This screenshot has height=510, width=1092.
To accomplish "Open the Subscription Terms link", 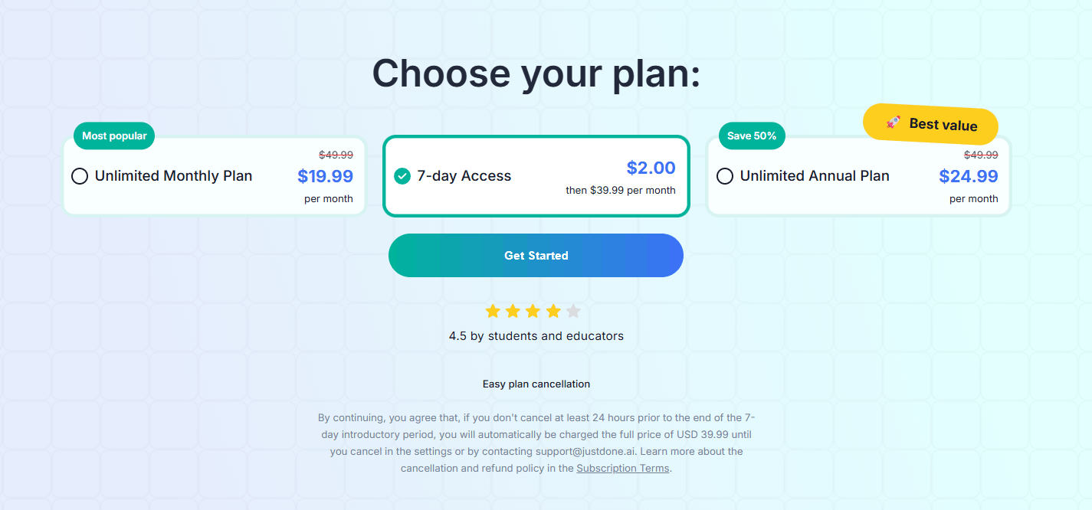I will pos(622,468).
